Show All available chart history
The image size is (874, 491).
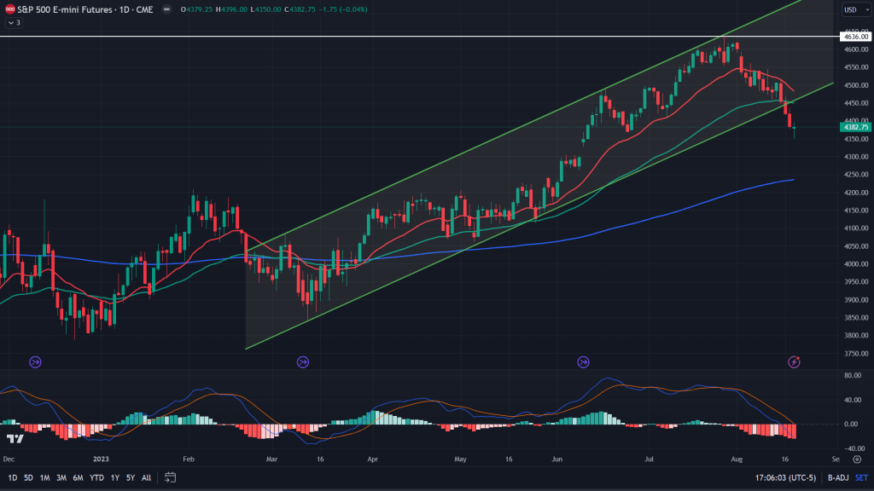pyautogui.click(x=146, y=478)
